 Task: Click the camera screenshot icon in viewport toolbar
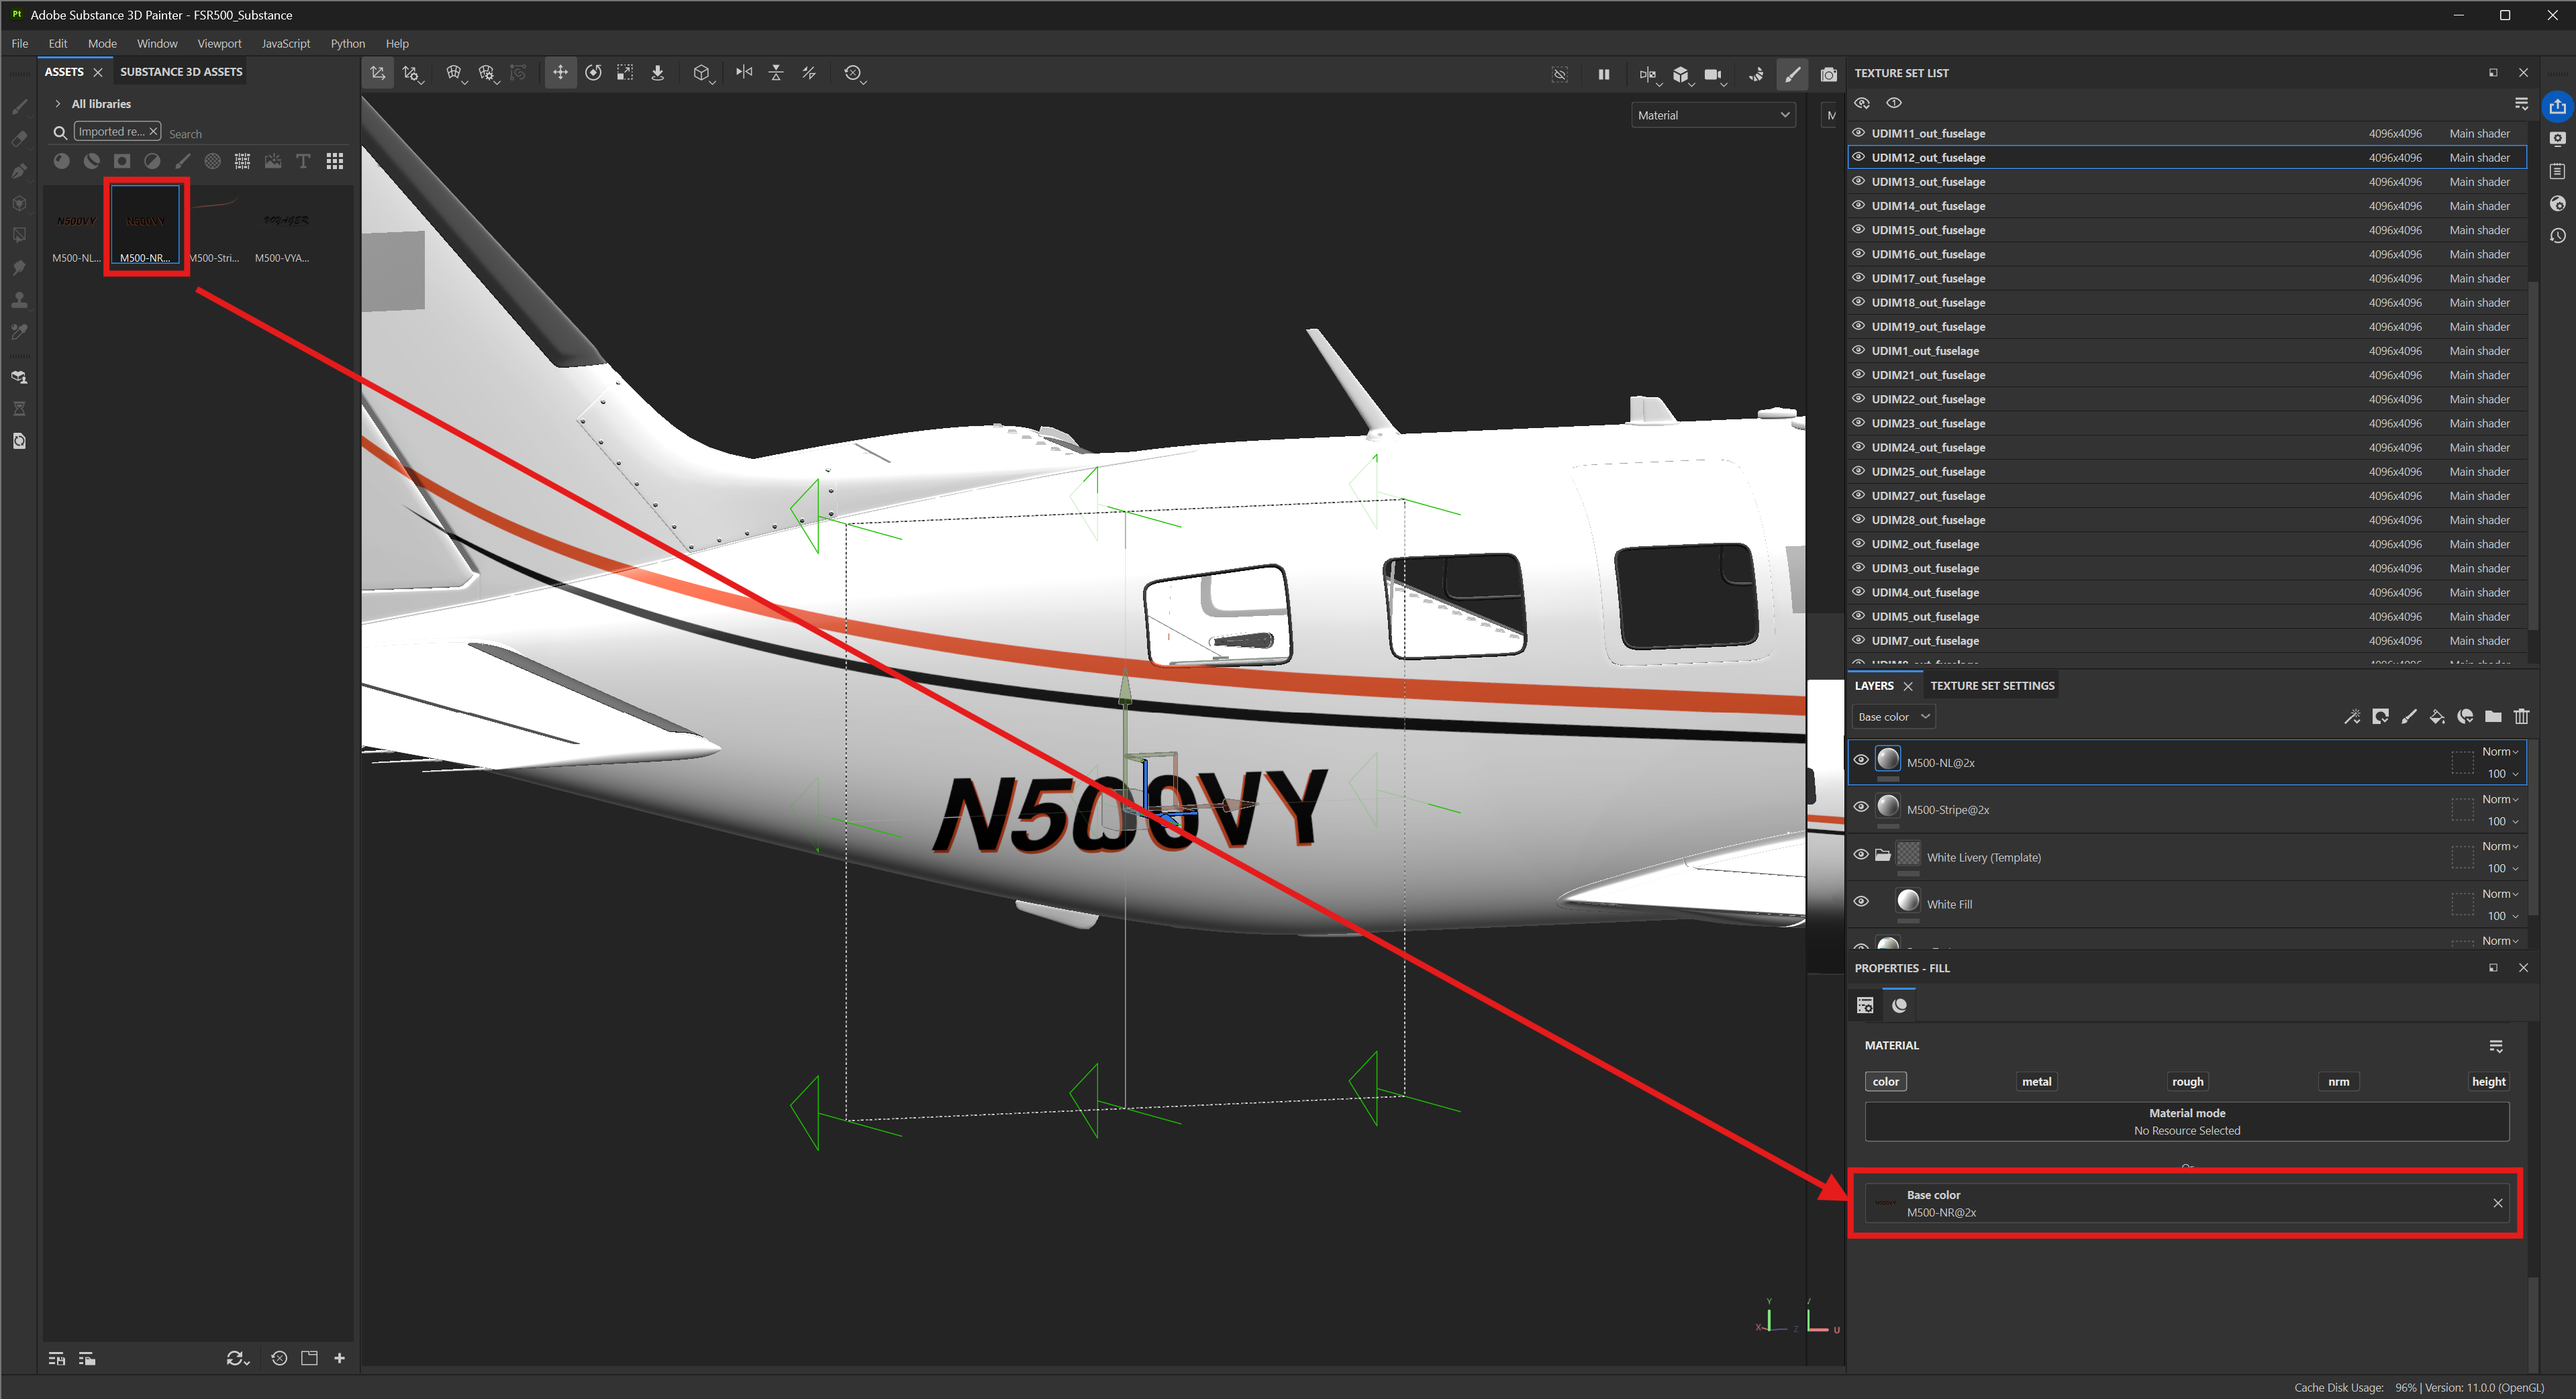coord(1829,74)
